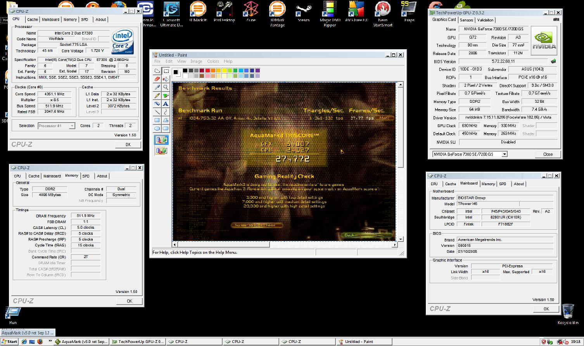Screen dimensions: 584x346
Task: Open the Recycle Bin desktop icon
Action: click(568, 314)
